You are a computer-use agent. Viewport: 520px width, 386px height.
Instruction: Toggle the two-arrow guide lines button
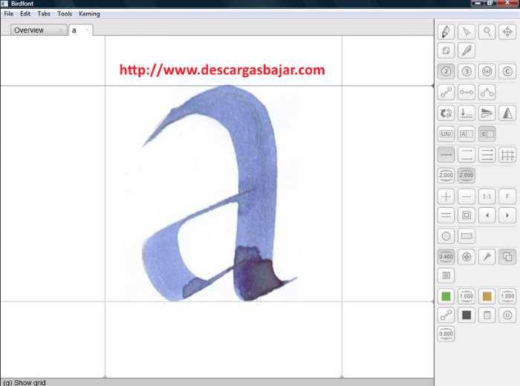[x=467, y=154]
